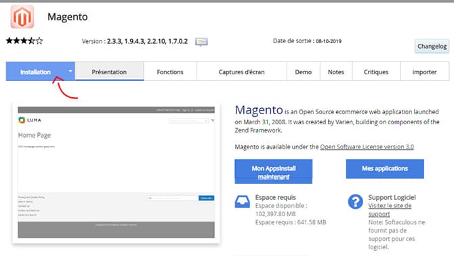Click the large Magento heading in description

point(259,110)
